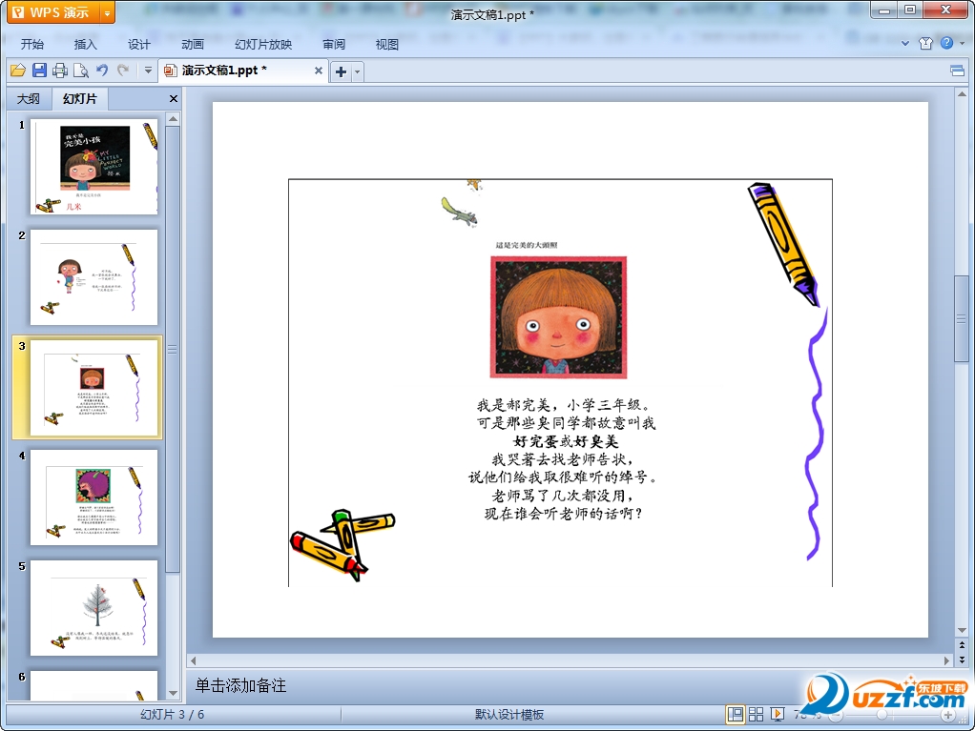Switch to slide sorter view
975x731 pixels.
pyautogui.click(x=757, y=714)
